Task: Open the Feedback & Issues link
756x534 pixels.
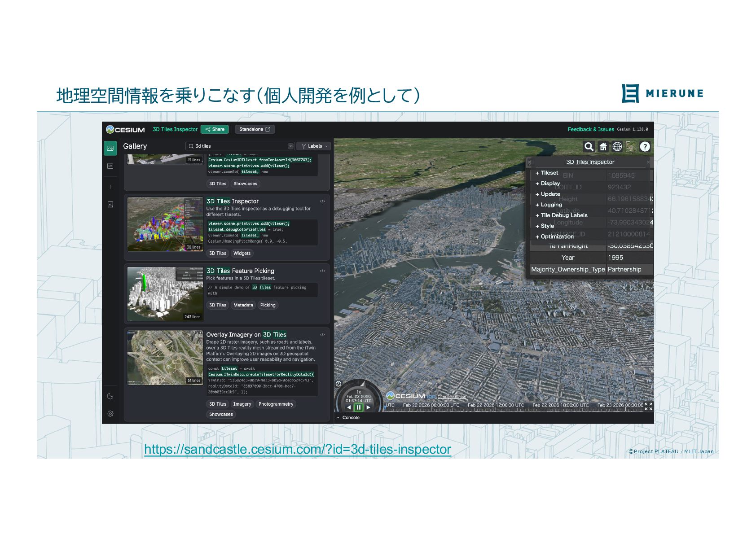Action: coord(591,129)
